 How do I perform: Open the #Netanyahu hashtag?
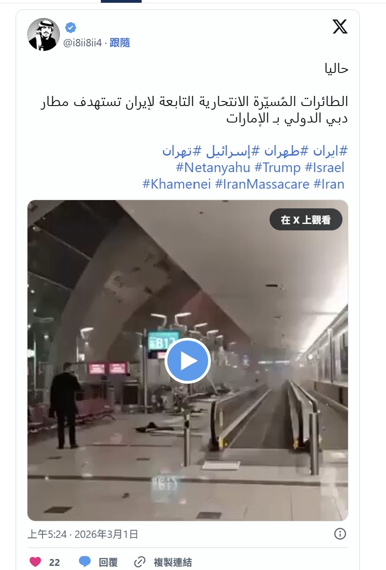tap(213, 168)
